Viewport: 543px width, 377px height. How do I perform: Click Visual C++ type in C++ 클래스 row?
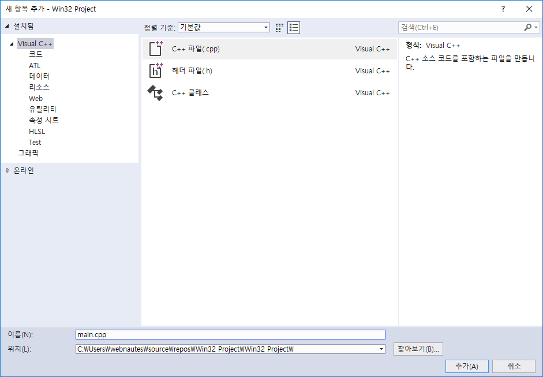point(372,93)
